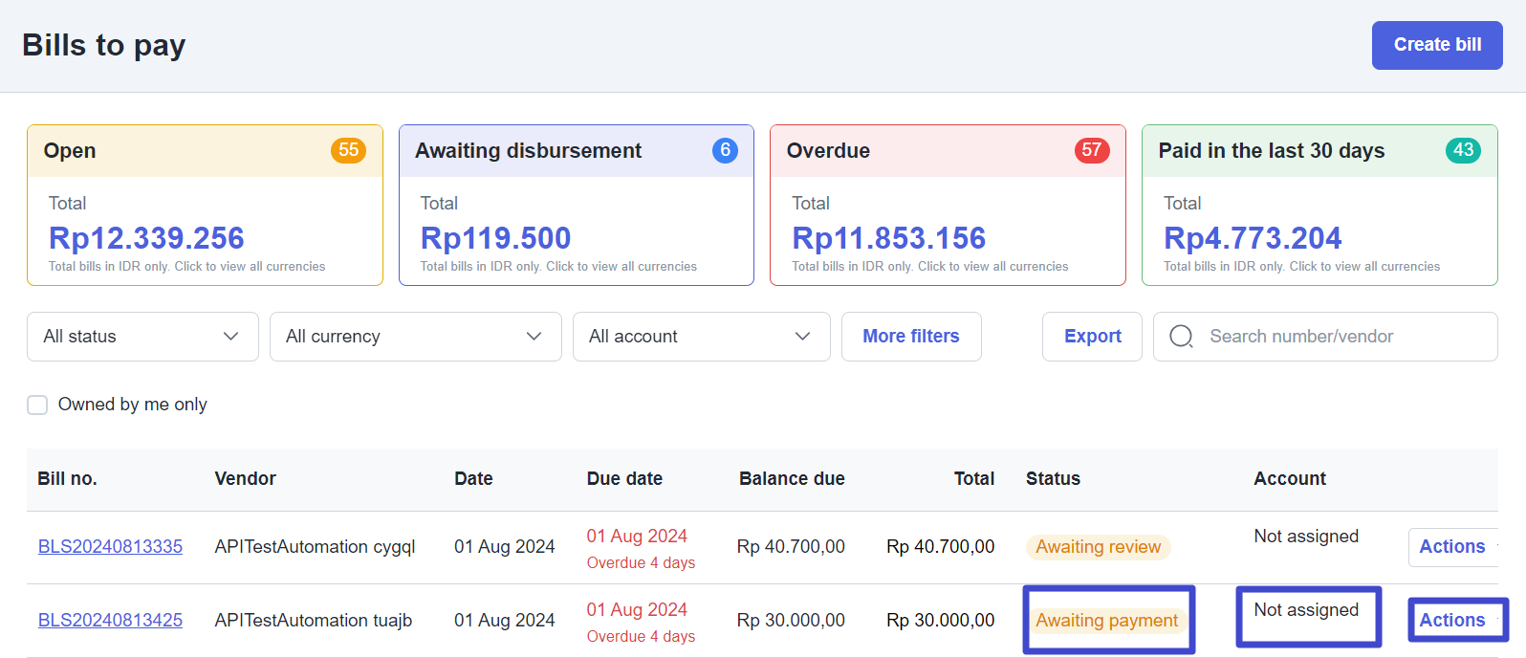Toggle the Owned by me only checkbox
This screenshot has height=658, width=1526.
(x=37, y=405)
